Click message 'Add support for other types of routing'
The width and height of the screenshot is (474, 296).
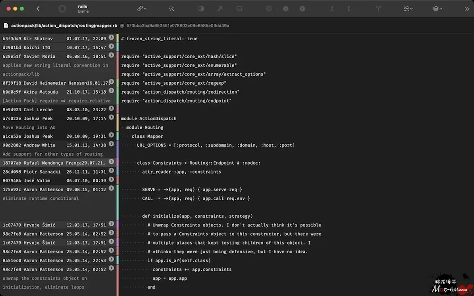click(53, 154)
